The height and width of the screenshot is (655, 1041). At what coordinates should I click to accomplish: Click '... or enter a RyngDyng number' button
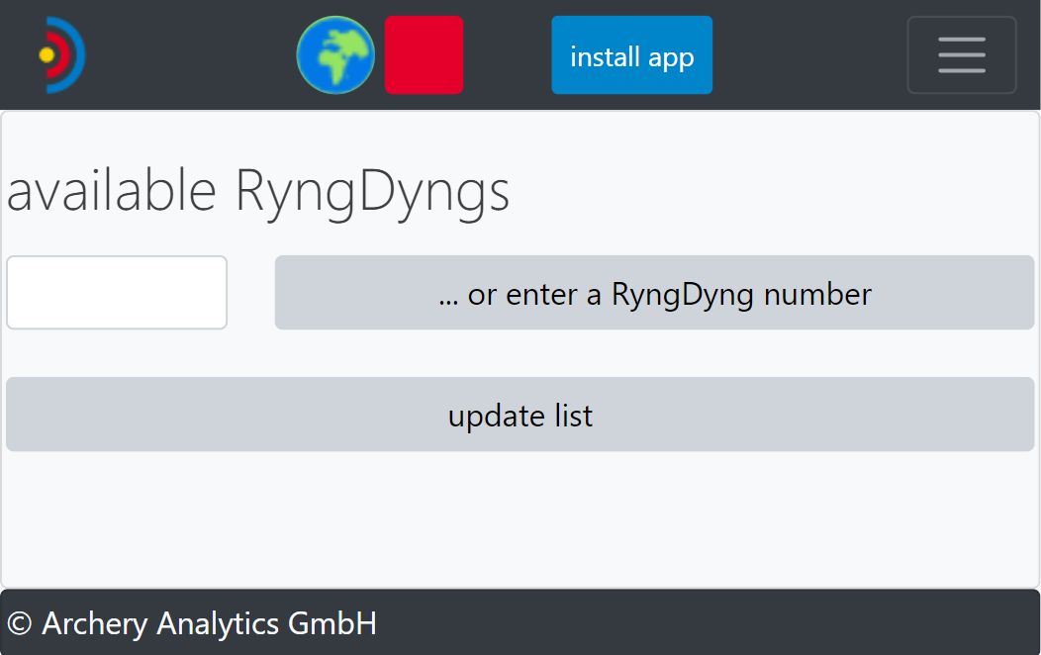pos(654,293)
